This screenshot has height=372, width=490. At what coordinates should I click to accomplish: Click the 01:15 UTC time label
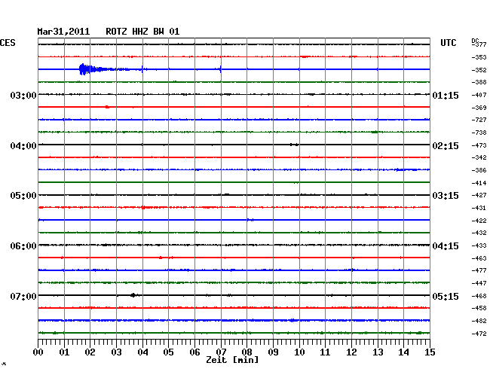click(x=446, y=95)
